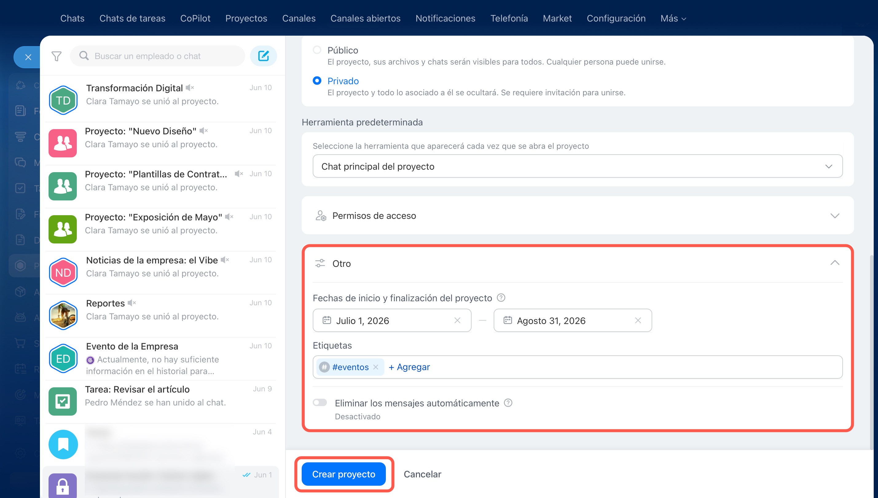This screenshot has width=878, height=498.
Task: Click the Exposición de Mayo project avatar
Action: click(63, 229)
